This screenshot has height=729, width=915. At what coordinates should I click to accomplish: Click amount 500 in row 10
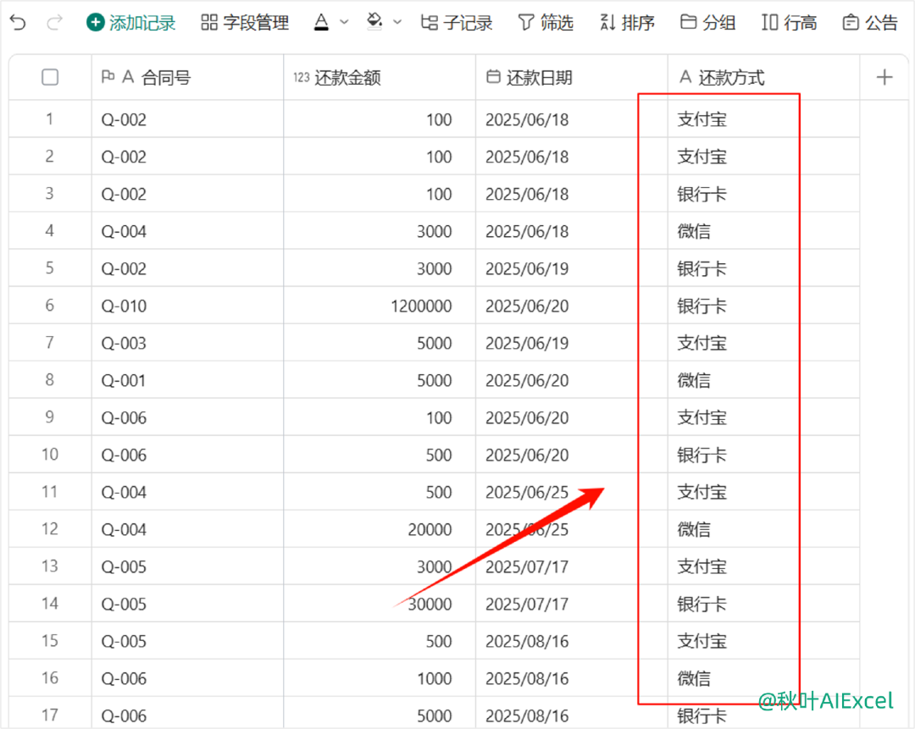point(380,455)
